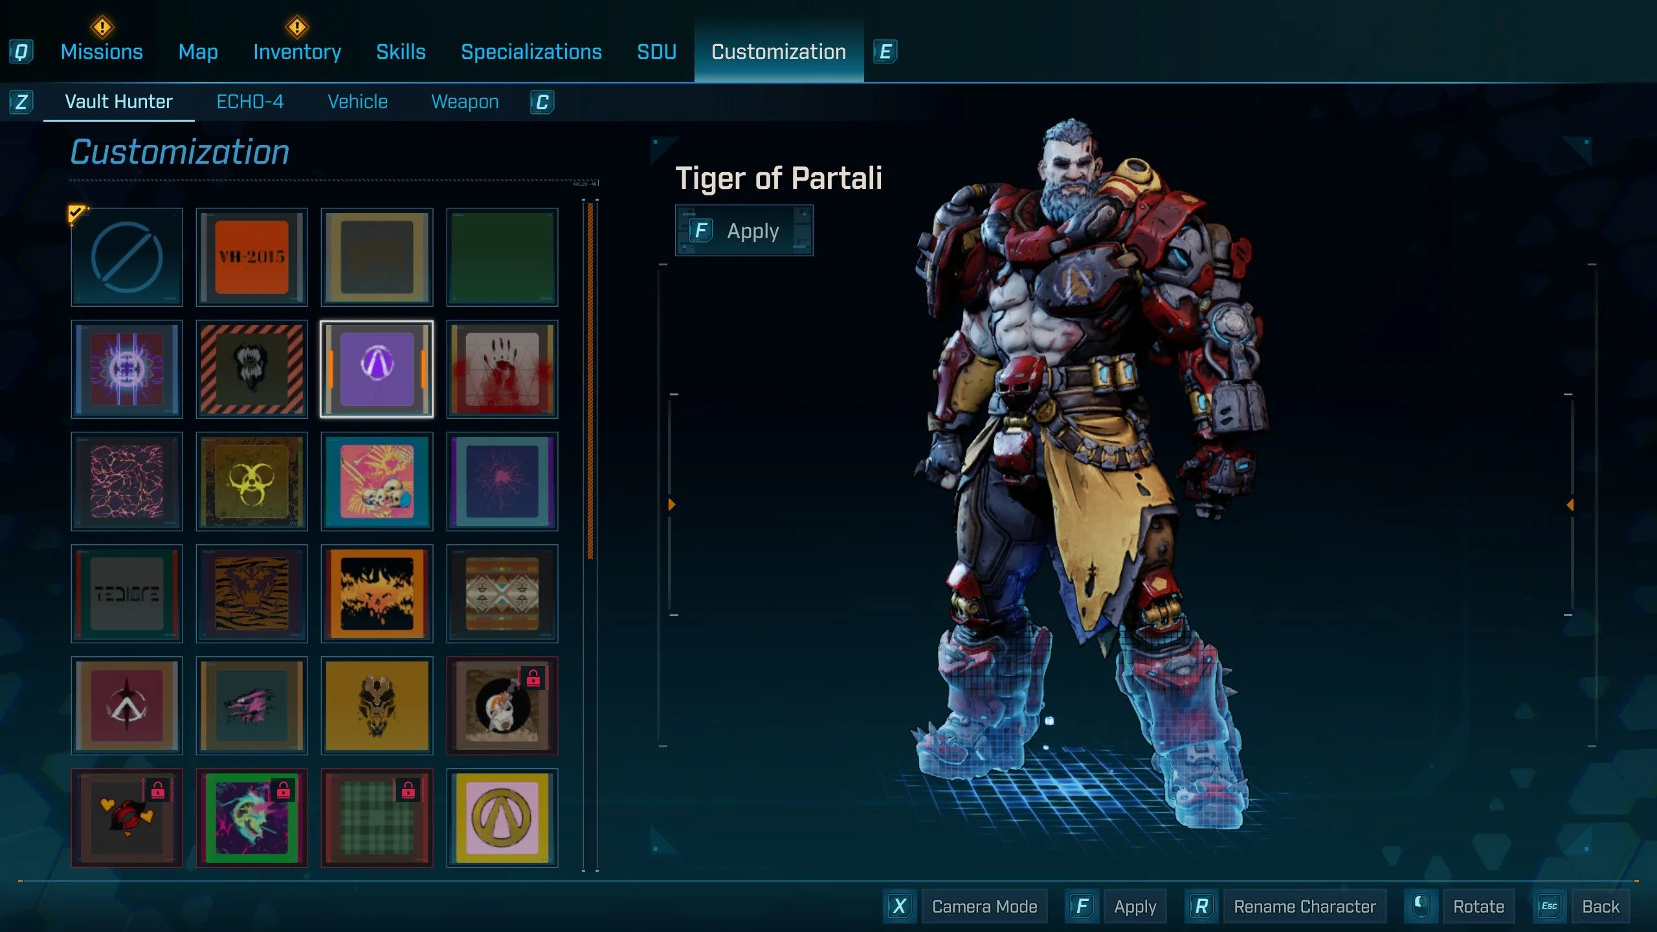Viewport: 1657px width, 932px height.
Task: Click Rename Character in the bottom bar
Action: (1304, 906)
